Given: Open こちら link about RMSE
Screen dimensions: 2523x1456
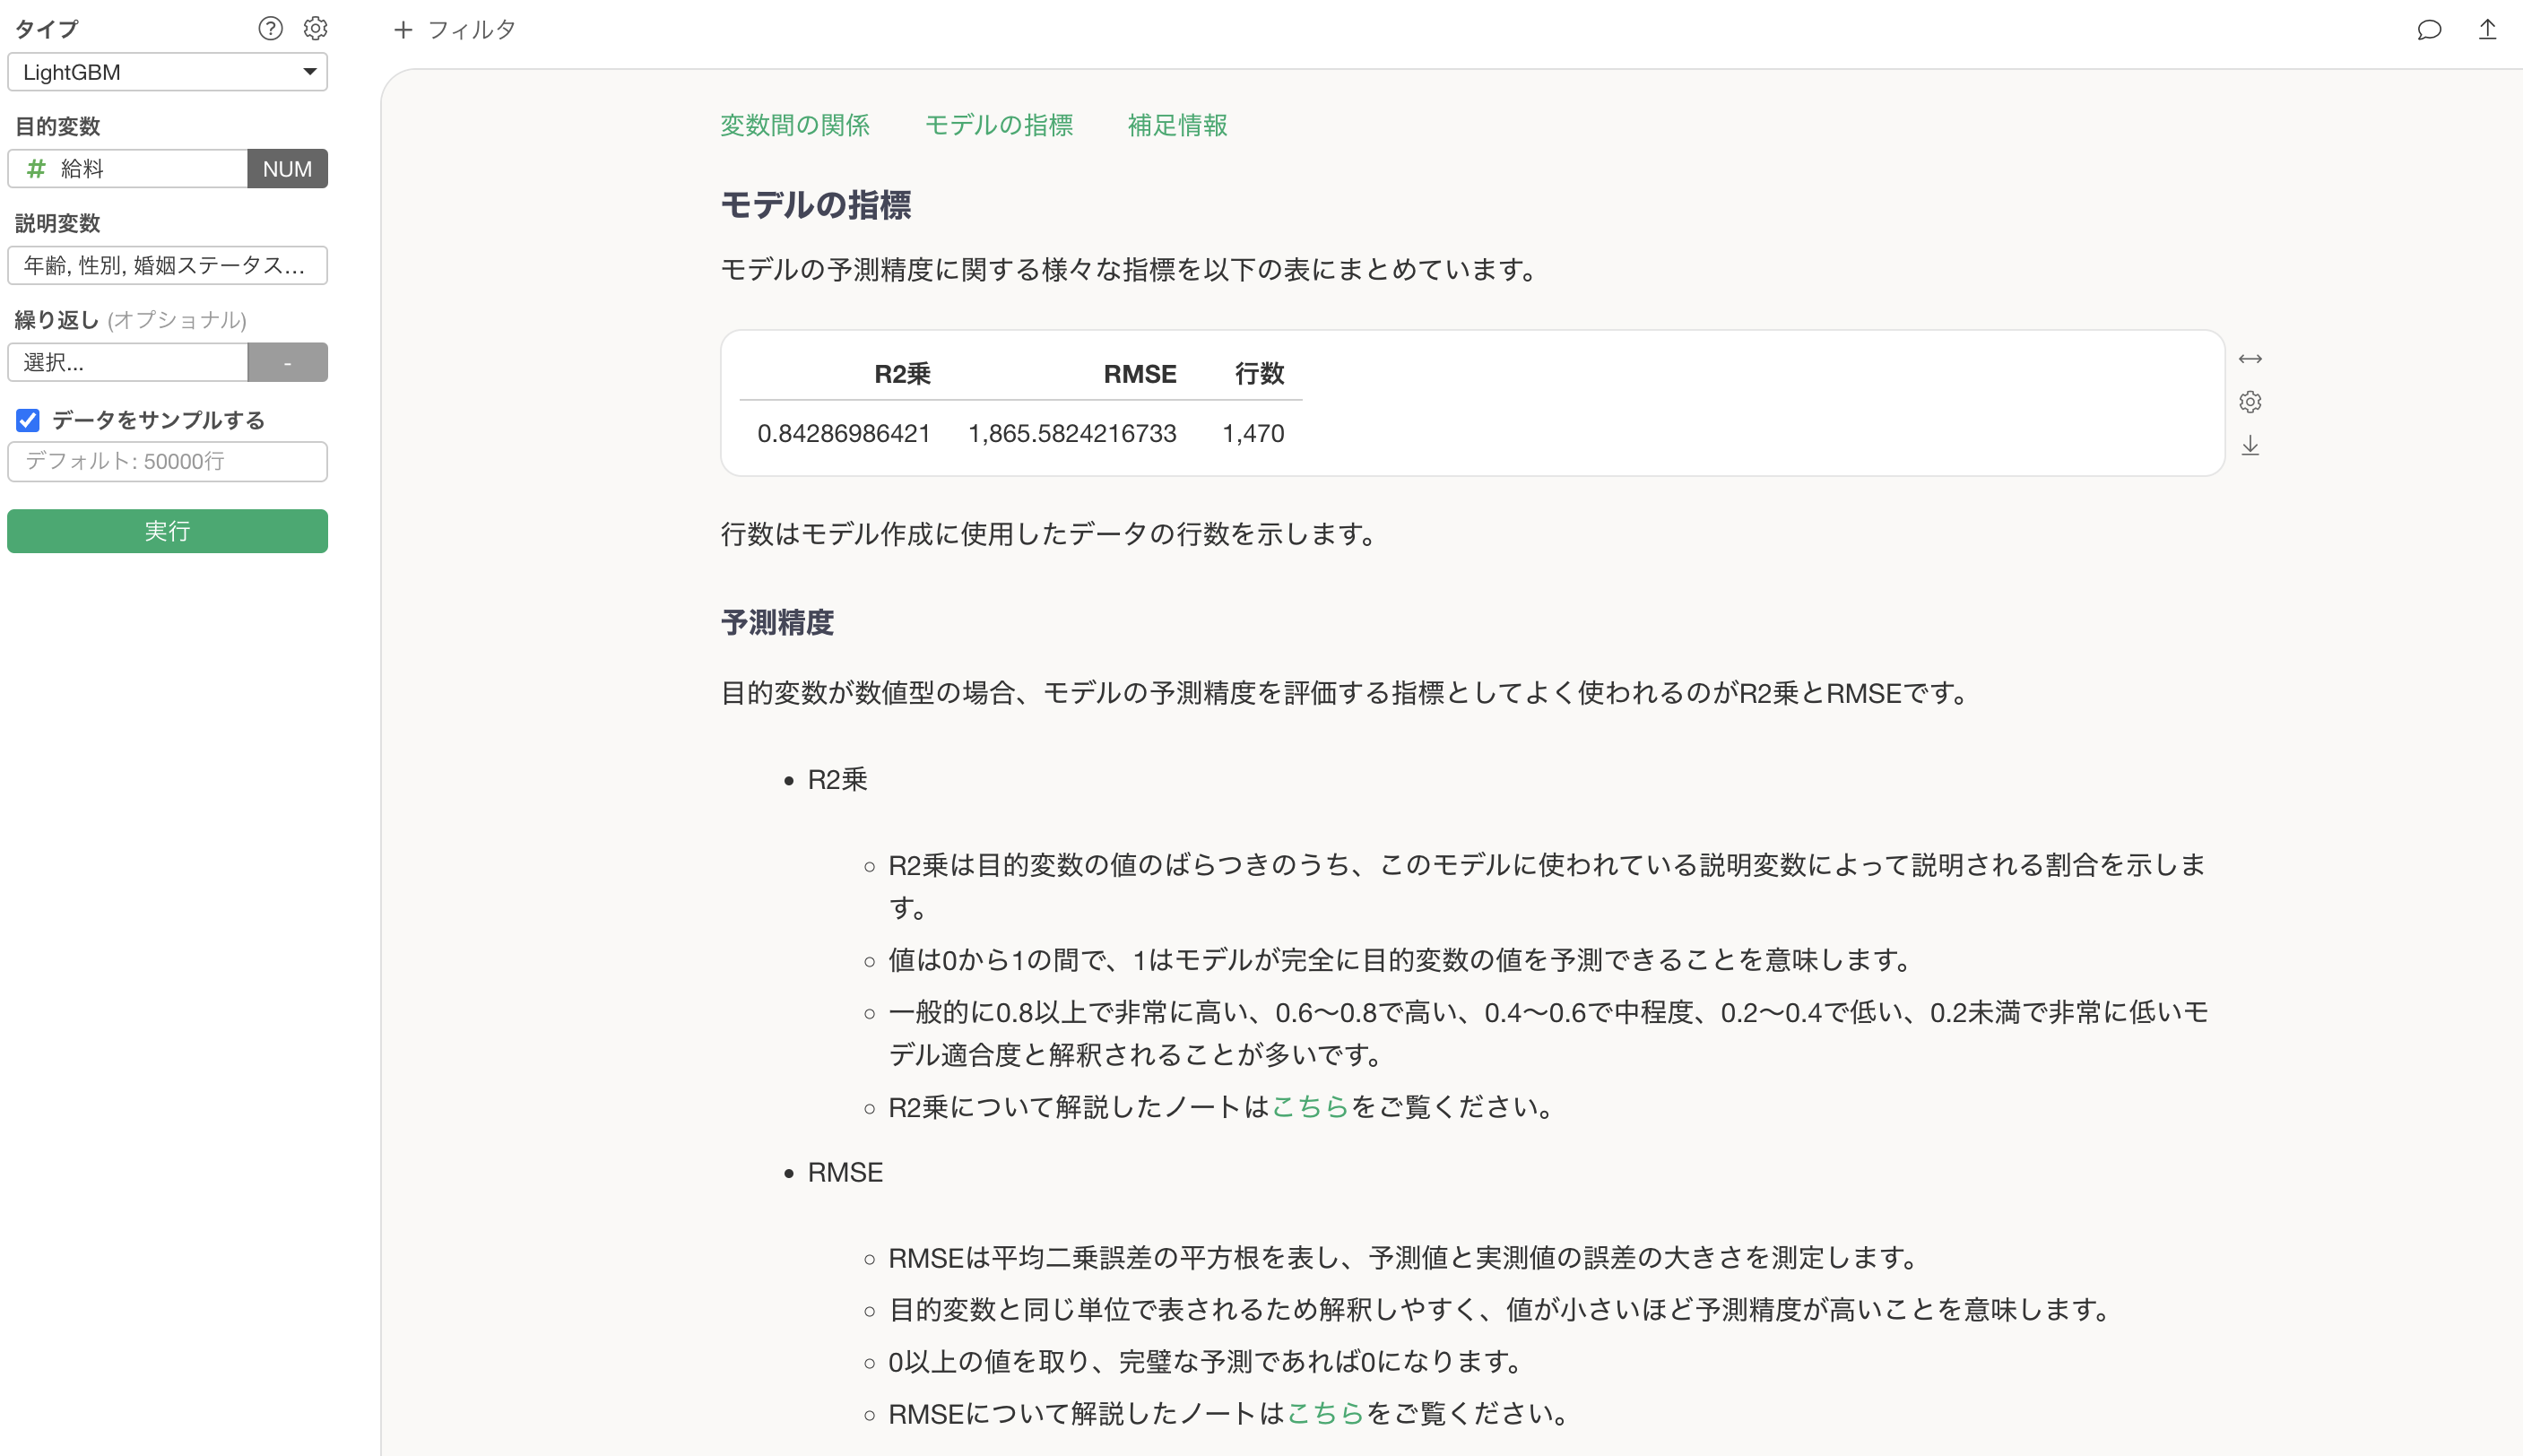Looking at the screenshot, I should (1325, 1413).
